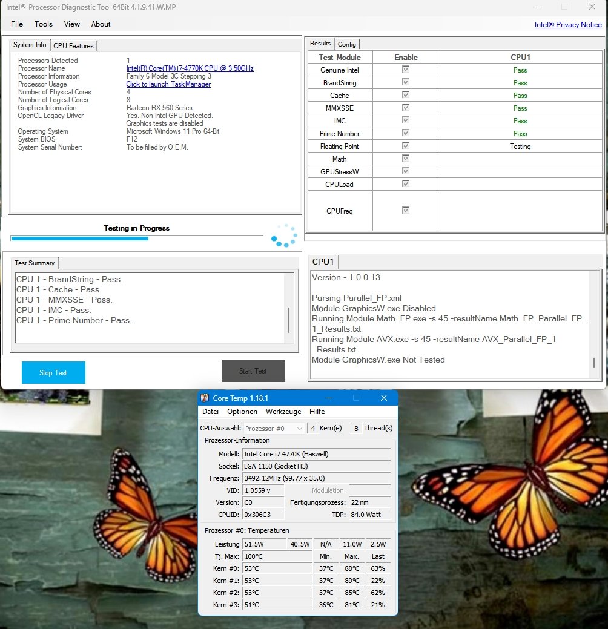
Task: Open the Intel Privacy Notice link
Action: point(568,24)
